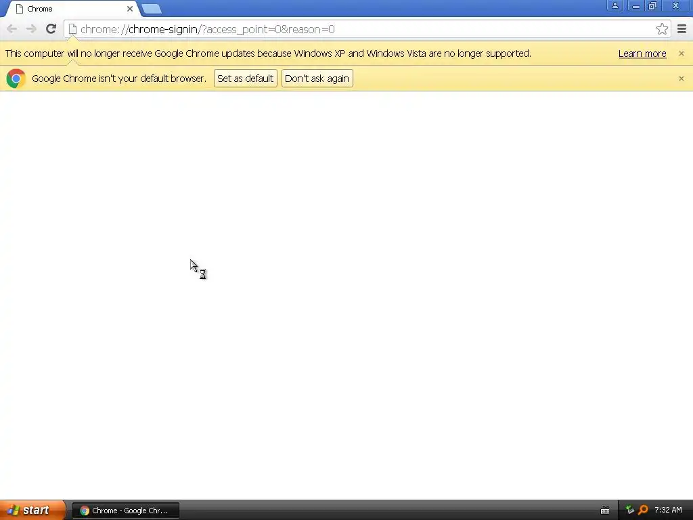Click the network connection tray icon
Viewport: 693px width, 520px height.
pyautogui.click(x=630, y=510)
